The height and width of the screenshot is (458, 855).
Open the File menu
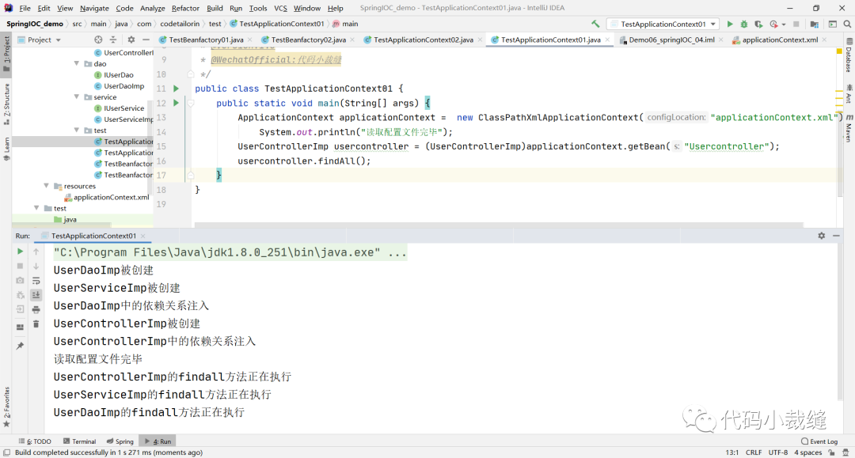tap(25, 8)
